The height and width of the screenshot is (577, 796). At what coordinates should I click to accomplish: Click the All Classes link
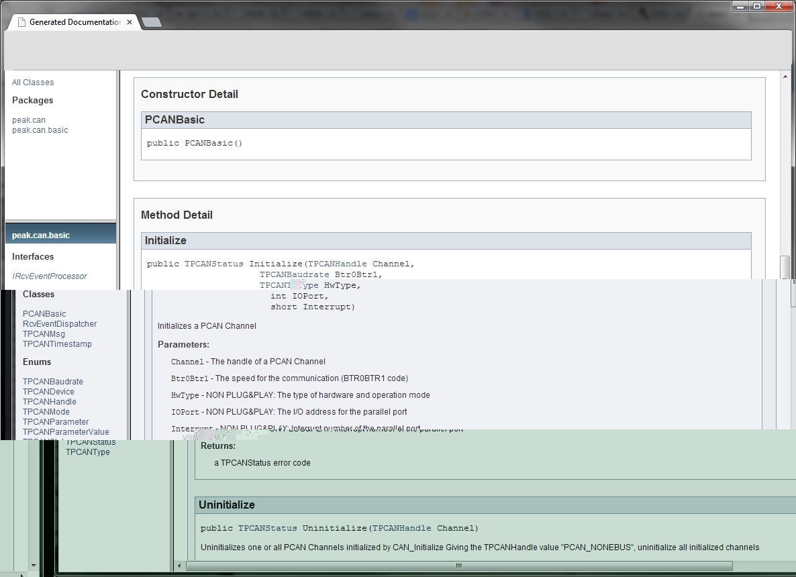pyautogui.click(x=33, y=83)
